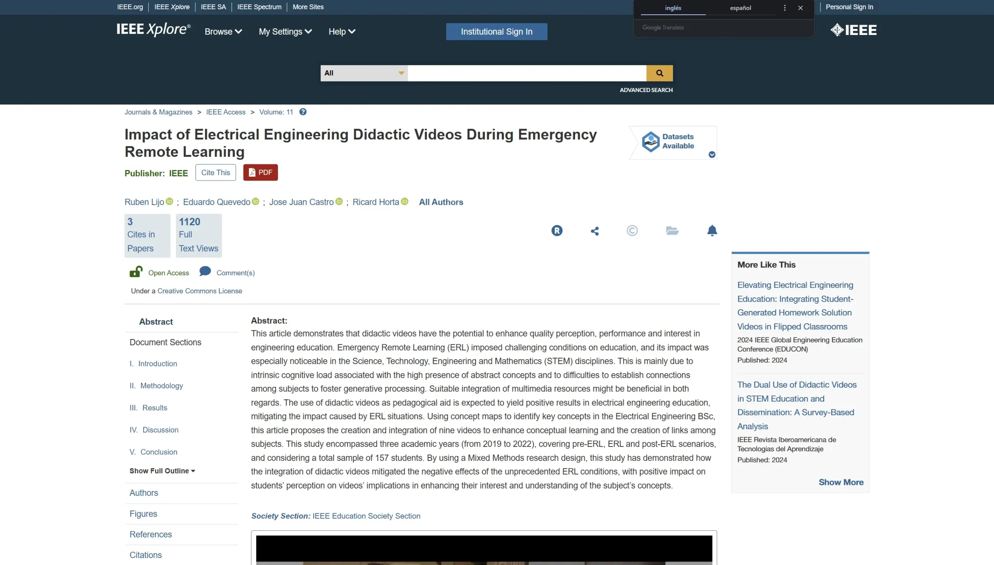Open the share icon
Screen dimensions: 994x565
tap(594, 231)
